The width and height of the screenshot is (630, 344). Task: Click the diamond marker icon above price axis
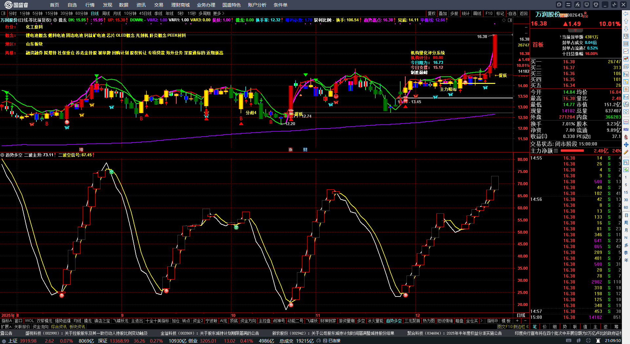(x=504, y=20)
